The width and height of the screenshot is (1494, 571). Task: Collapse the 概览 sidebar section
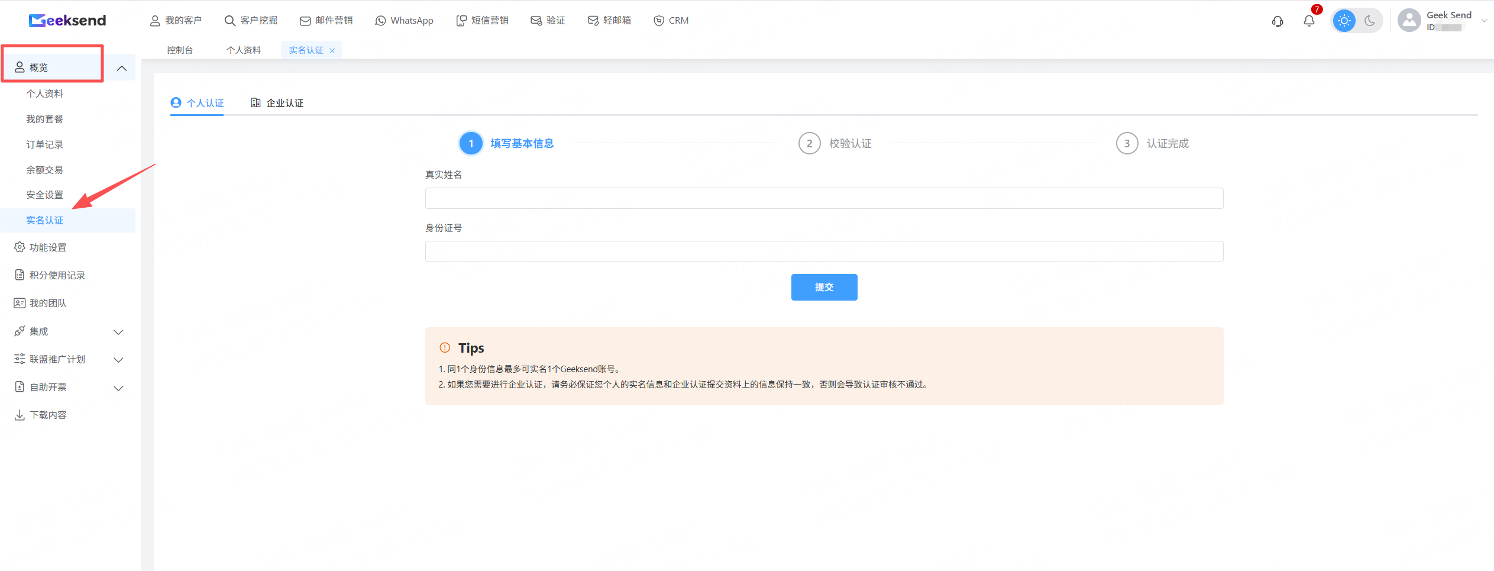[122, 68]
